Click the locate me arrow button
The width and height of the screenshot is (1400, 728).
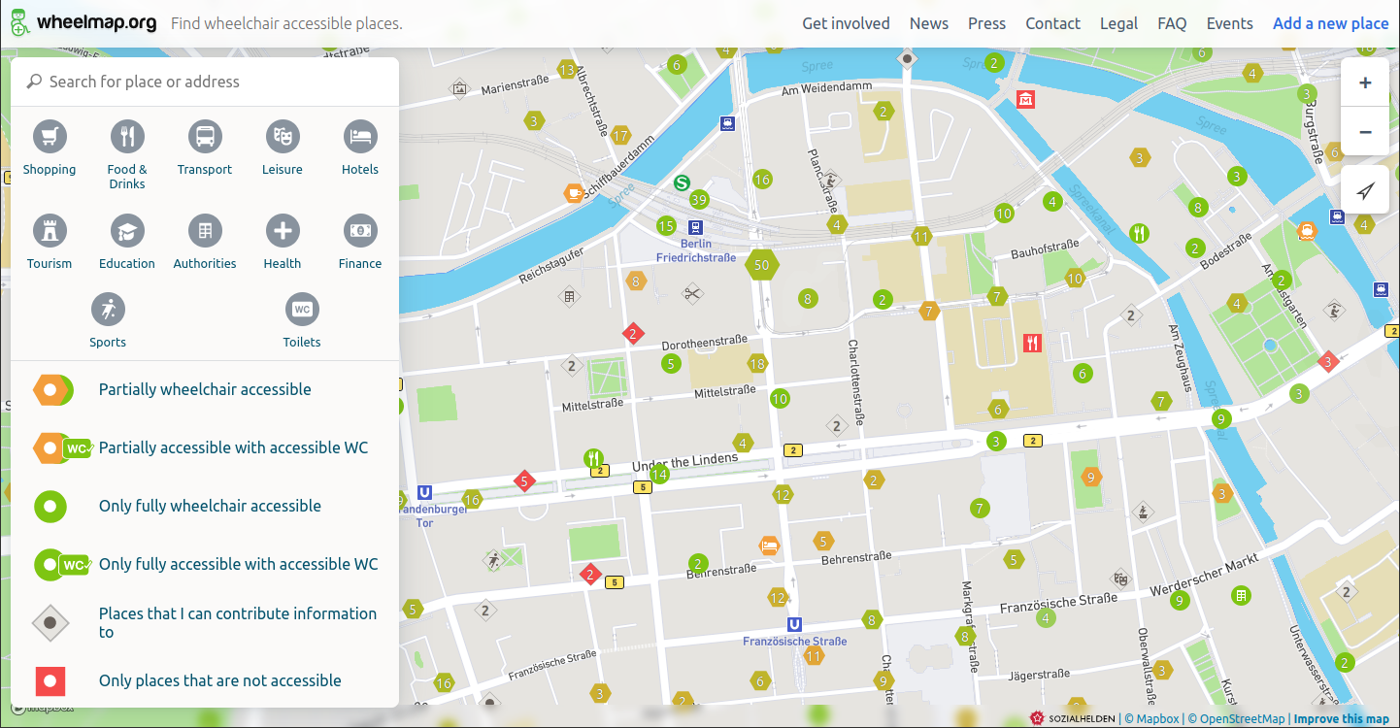[1365, 191]
